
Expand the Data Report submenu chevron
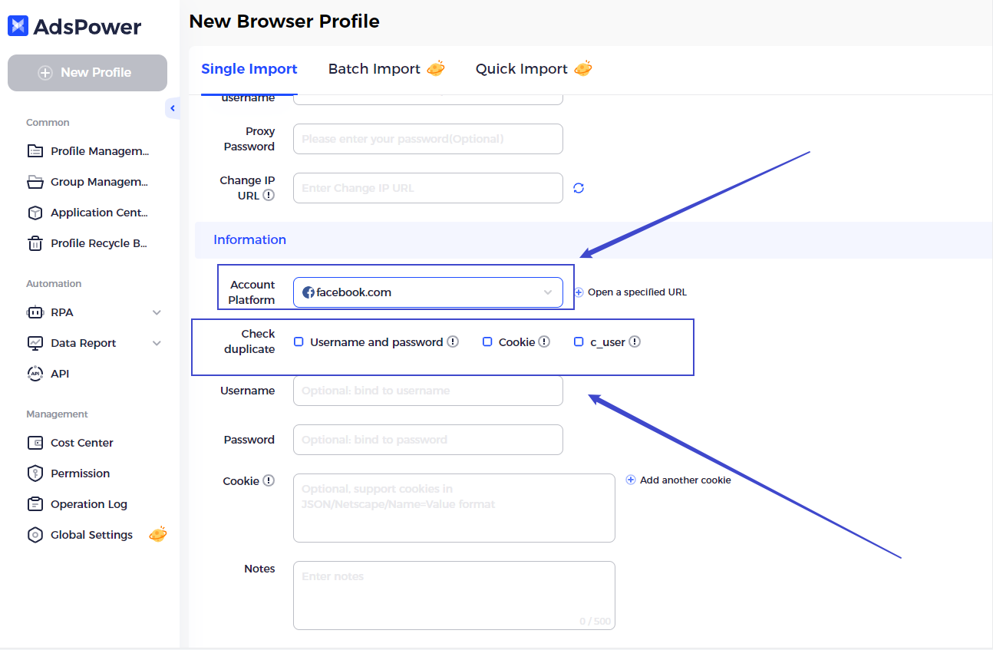point(157,343)
